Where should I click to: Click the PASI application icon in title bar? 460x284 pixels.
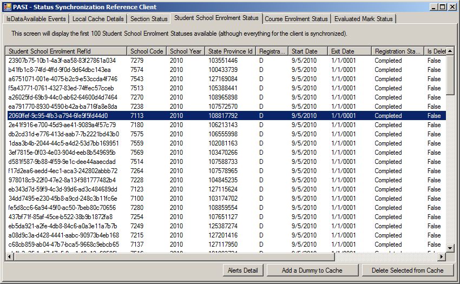click(7, 6)
